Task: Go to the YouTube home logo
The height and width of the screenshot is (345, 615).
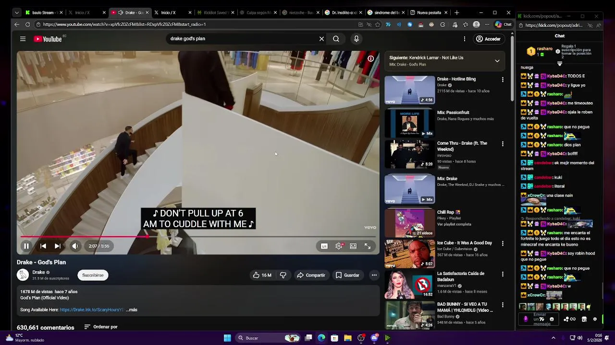Action: click(x=48, y=39)
